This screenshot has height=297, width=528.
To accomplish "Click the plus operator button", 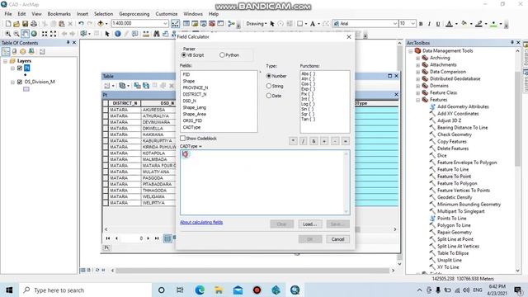I will point(324,141).
